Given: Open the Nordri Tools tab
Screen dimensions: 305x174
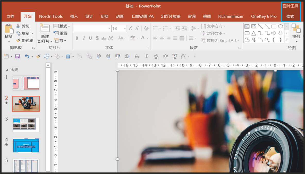Looking at the screenshot, I should 51,16.
